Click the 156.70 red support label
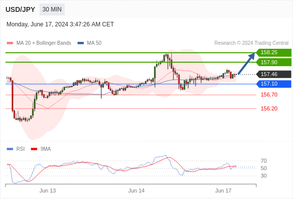This screenshot has height=199, width=293. click(269, 95)
